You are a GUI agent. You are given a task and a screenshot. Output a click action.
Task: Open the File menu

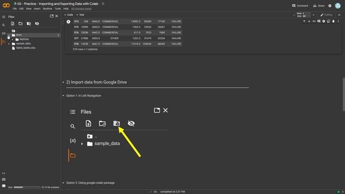click(15, 9)
